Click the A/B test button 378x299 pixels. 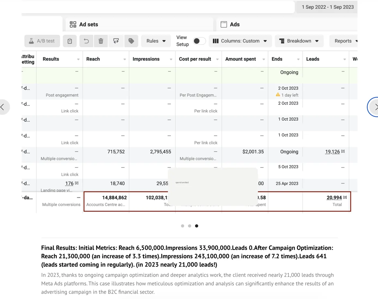pos(42,41)
